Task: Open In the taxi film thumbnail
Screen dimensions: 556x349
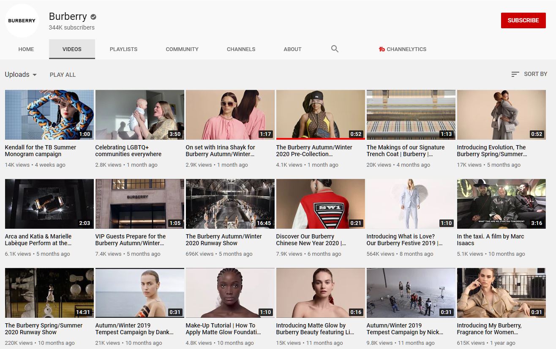Action: pyautogui.click(x=501, y=204)
